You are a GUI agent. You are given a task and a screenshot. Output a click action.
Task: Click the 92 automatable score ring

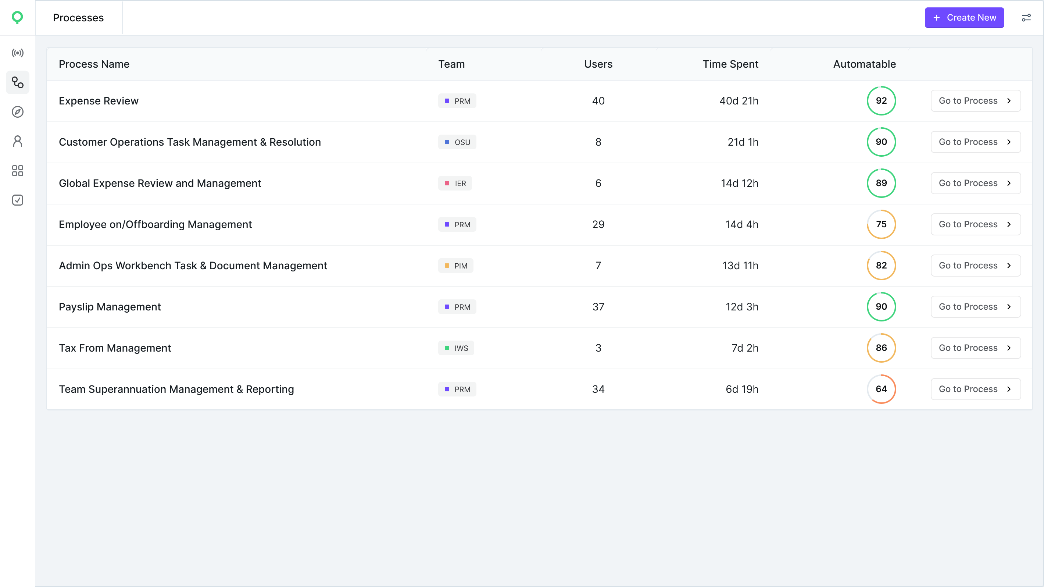(881, 100)
